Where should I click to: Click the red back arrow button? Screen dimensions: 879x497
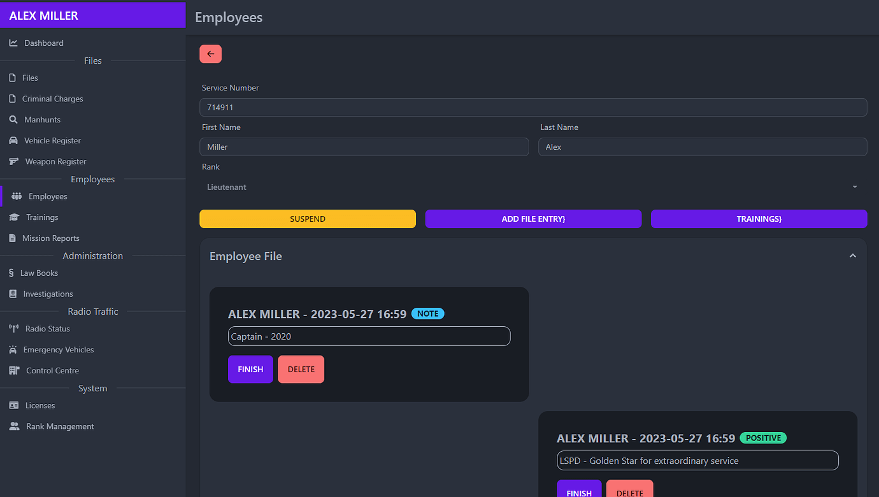point(210,54)
